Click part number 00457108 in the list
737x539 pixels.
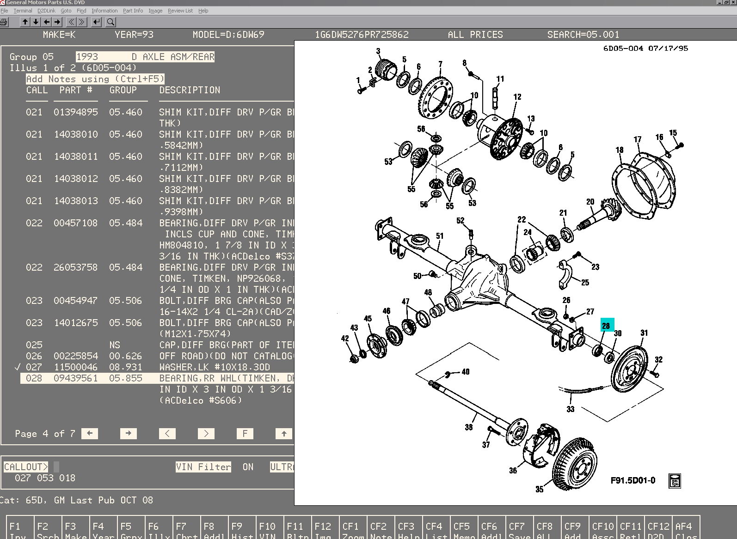coord(76,223)
